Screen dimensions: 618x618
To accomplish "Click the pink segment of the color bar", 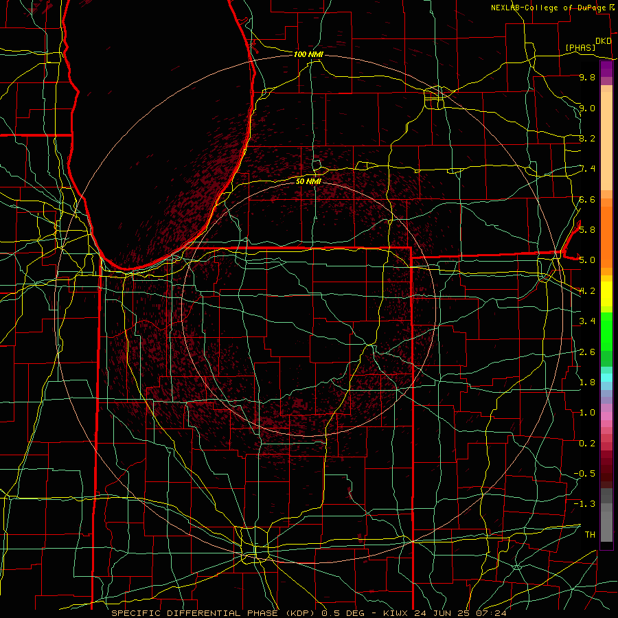I will 606,415.
